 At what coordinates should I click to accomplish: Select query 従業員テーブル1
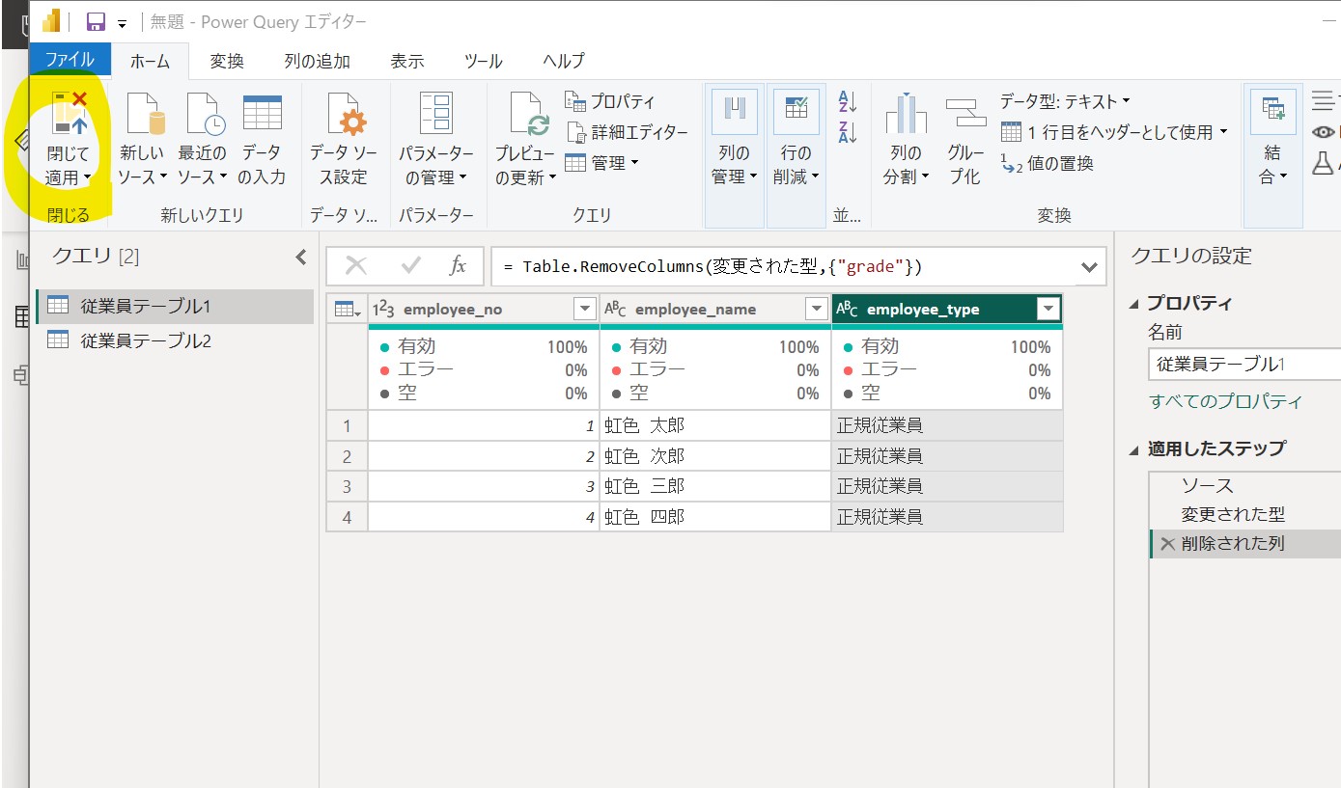[175, 307]
